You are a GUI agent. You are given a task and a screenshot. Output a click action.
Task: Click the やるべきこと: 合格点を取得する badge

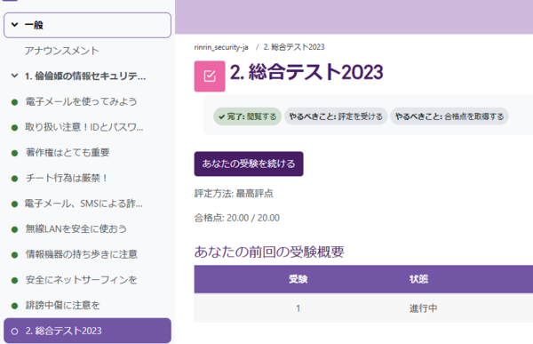click(449, 116)
